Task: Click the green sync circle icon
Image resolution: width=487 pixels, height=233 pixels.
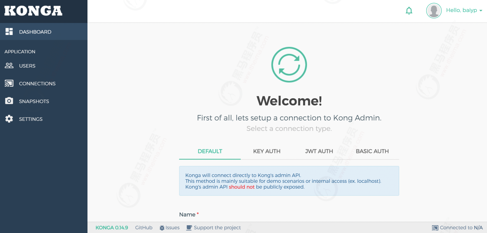Action: tap(289, 64)
